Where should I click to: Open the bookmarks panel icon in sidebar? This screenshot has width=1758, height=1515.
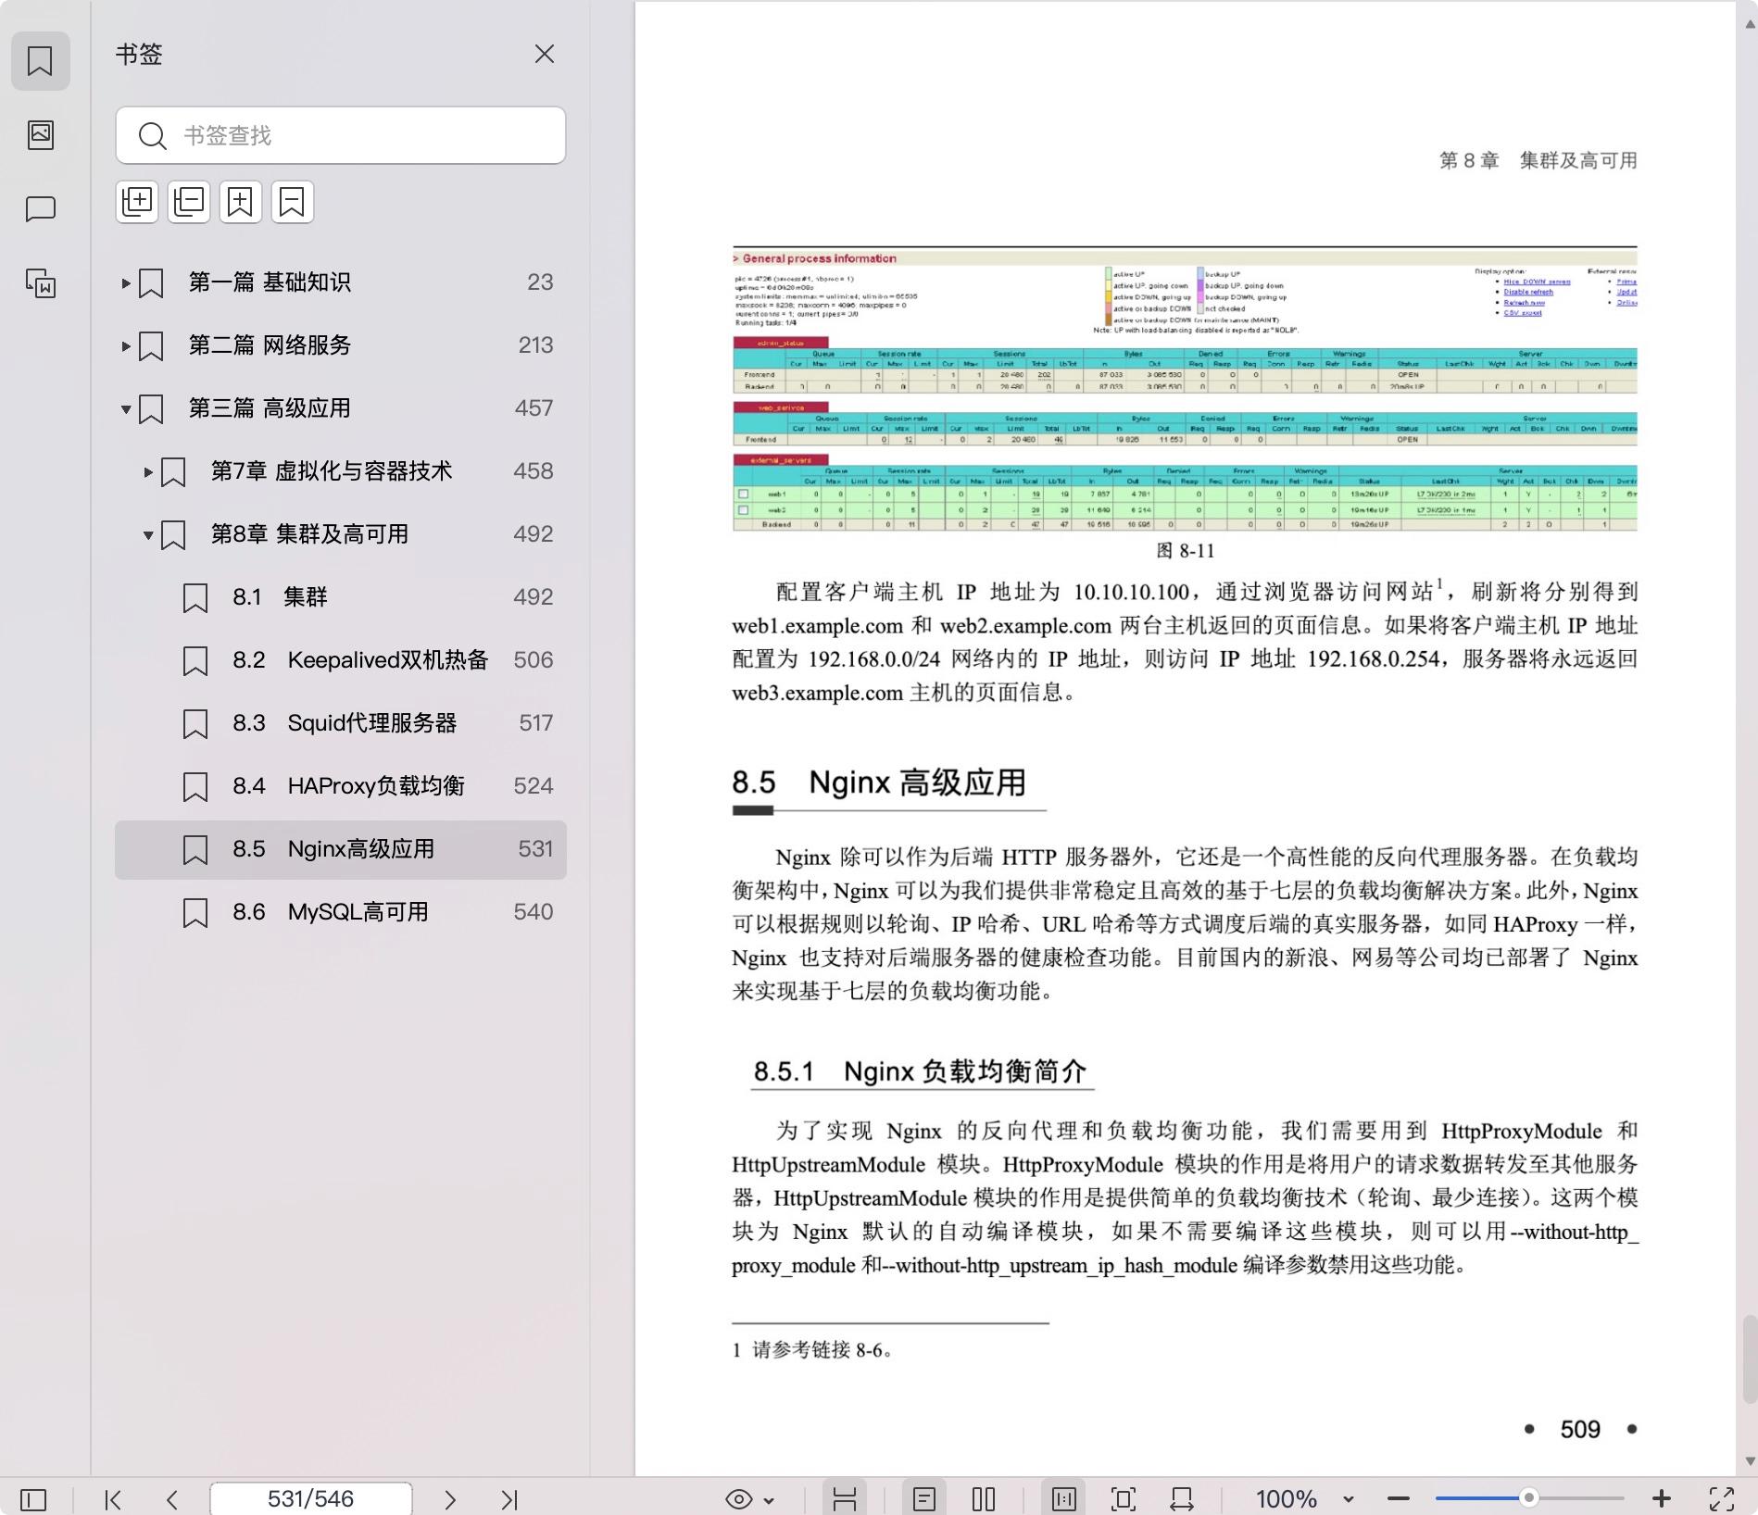coord(40,61)
